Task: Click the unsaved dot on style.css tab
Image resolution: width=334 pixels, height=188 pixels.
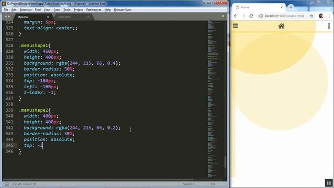Action: (x=48, y=17)
